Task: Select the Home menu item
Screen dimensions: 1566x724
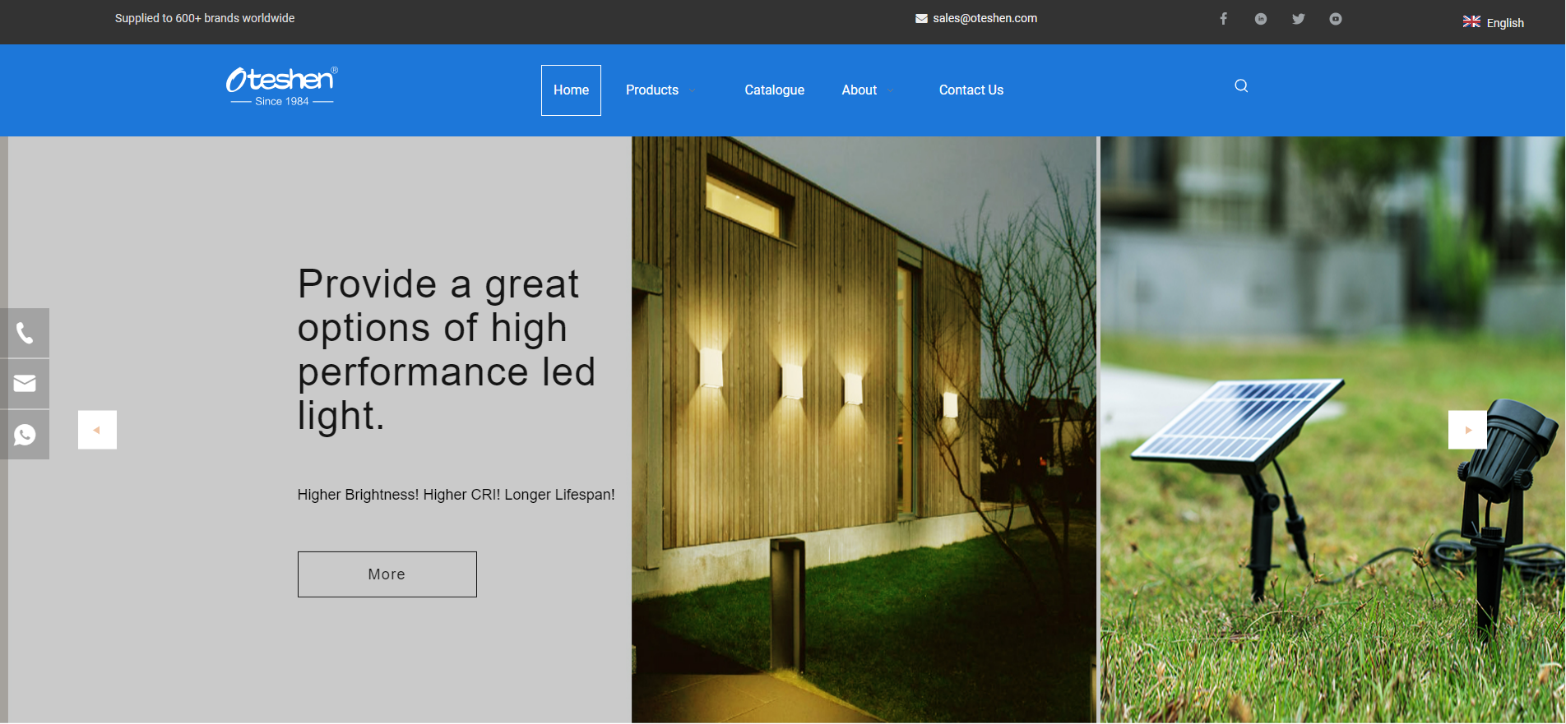Action: click(x=571, y=90)
